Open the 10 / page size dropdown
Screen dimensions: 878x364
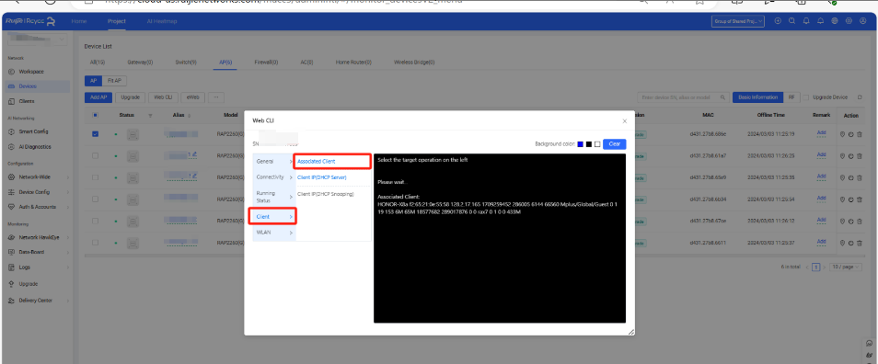tap(846, 267)
